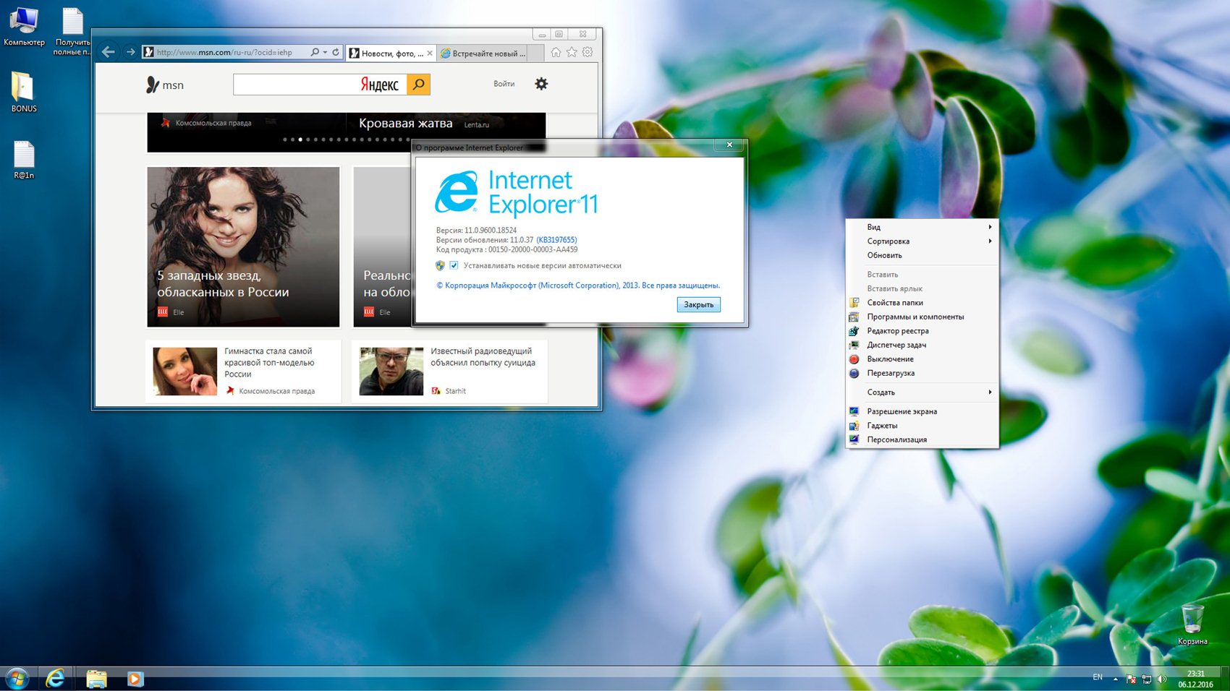This screenshot has height=691, width=1230.
Task: Open the browser Tools gear icon
Action: (x=588, y=52)
